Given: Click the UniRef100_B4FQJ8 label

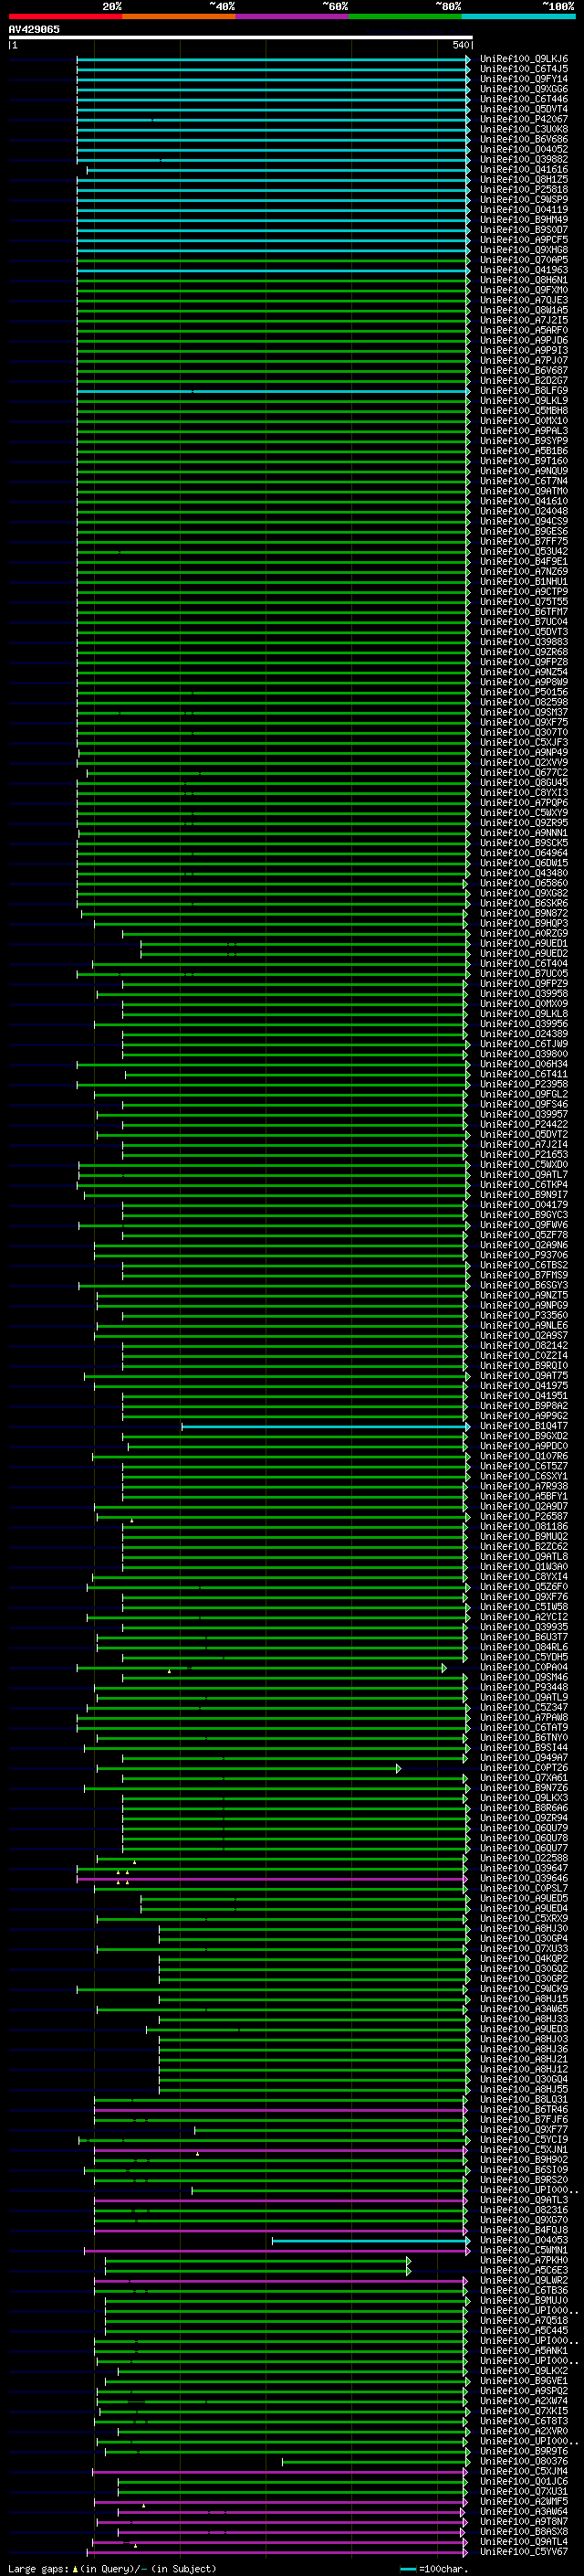Looking at the screenshot, I should pos(524,2230).
